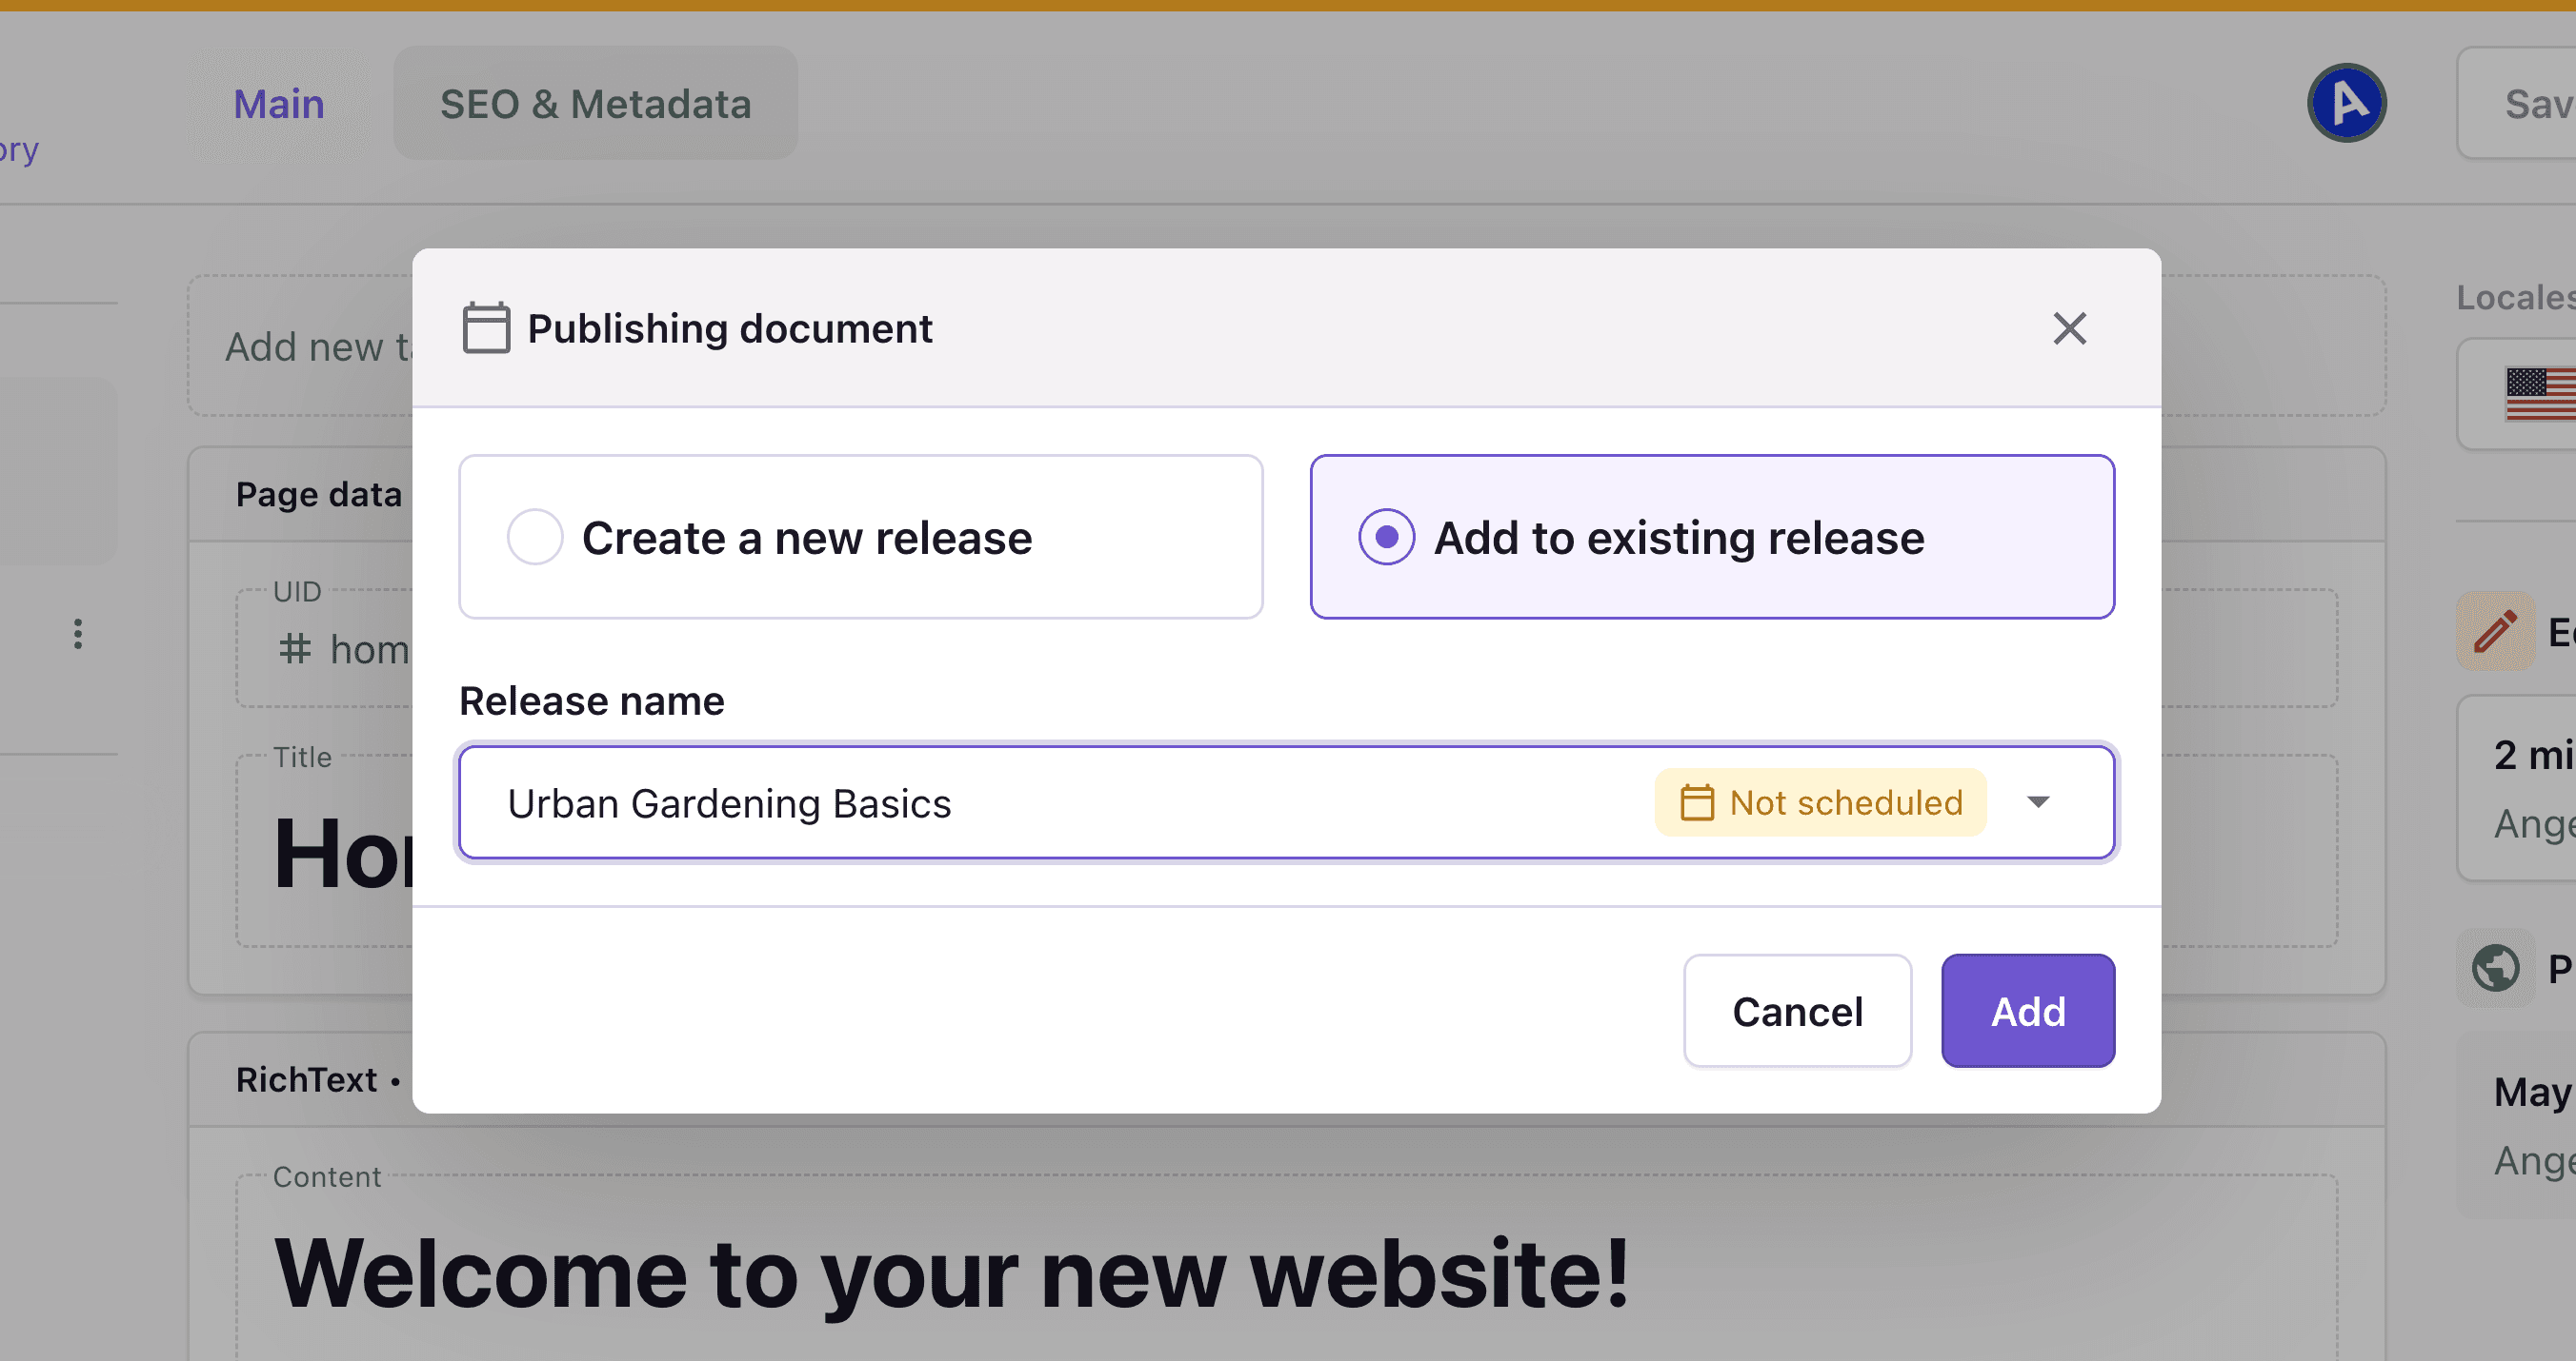Click the Add button to confirm

tap(2027, 1010)
